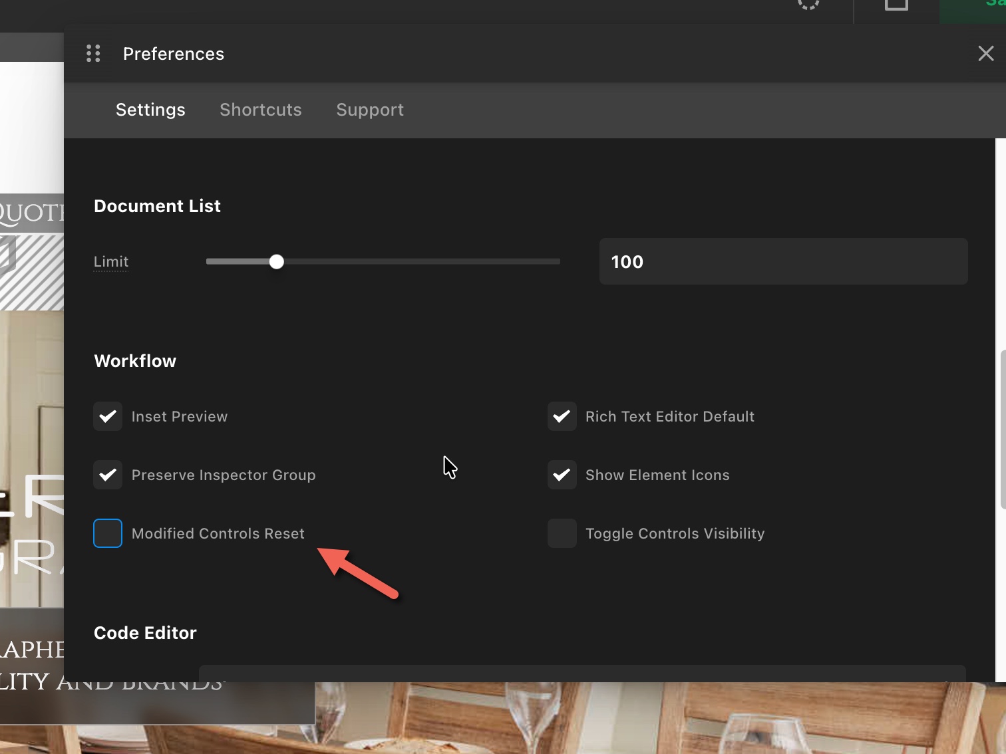This screenshot has height=754, width=1006.
Task: Grab the Preferences panel drag handle icon
Action: [94, 53]
